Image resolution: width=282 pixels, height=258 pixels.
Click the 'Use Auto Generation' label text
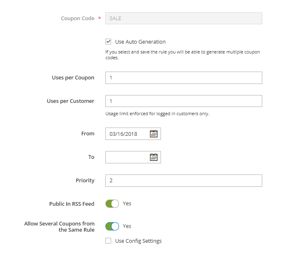click(x=140, y=42)
